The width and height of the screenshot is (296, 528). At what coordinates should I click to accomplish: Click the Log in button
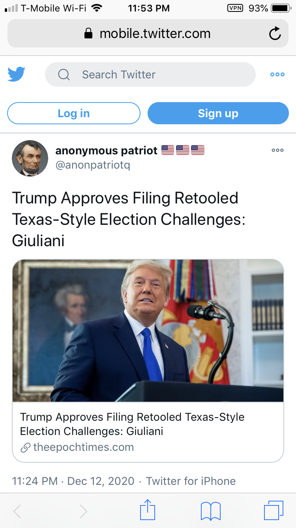point(74,113)
